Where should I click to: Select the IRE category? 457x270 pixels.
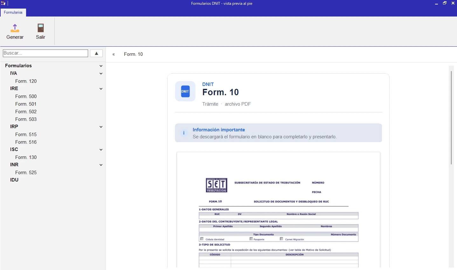pos(14,89)
